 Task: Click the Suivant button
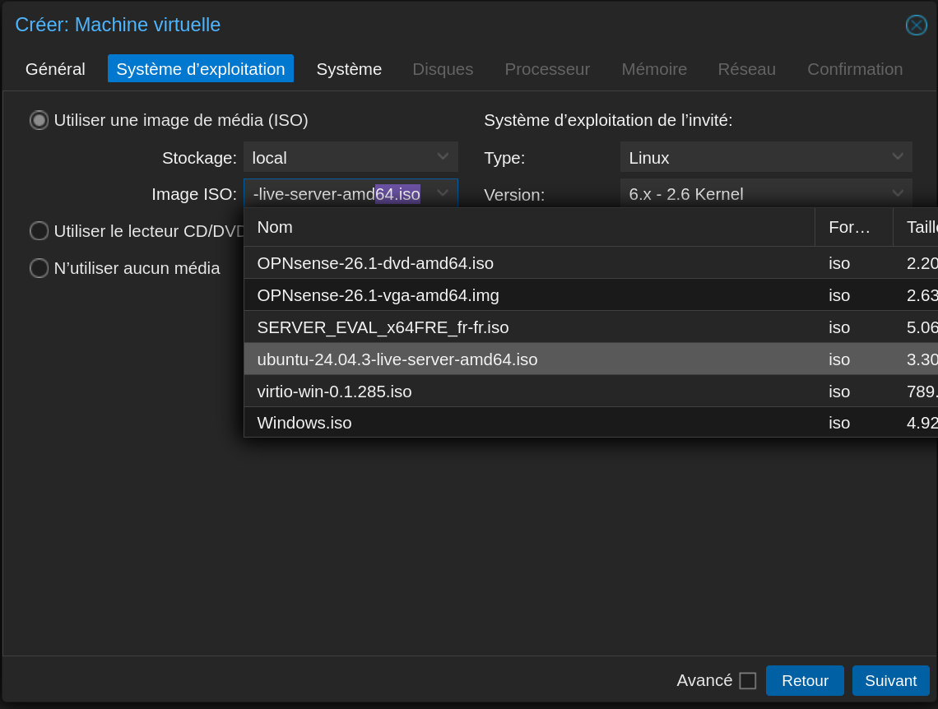pos(890,681)
